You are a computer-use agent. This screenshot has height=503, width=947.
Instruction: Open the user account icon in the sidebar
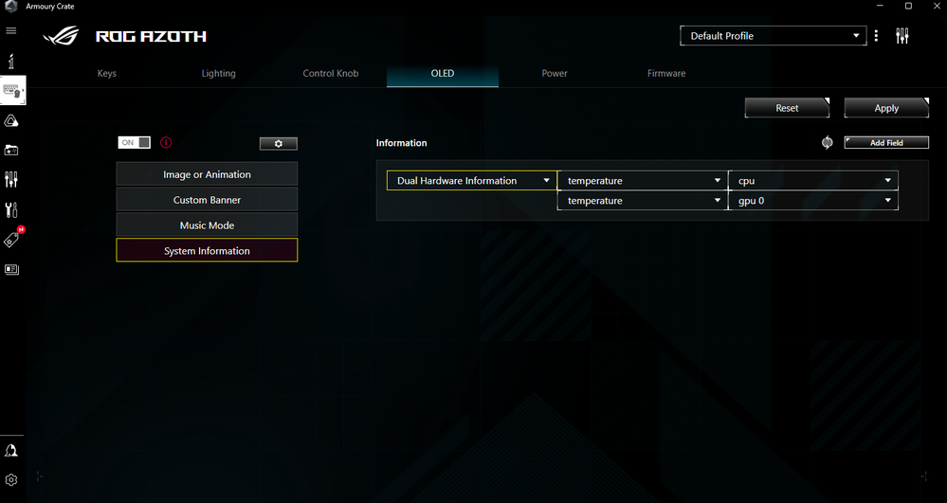(x=10, y=451)
